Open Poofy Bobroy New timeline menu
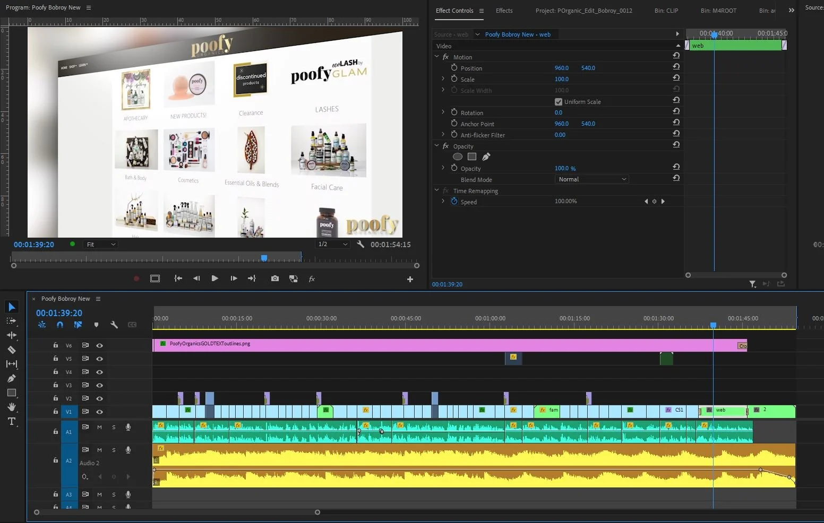 (x=98, y=299)
